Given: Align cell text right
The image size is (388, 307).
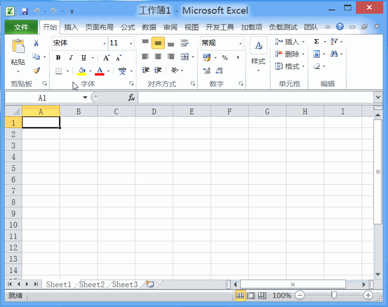Looking at the screenshot, I should click(171, 57).
